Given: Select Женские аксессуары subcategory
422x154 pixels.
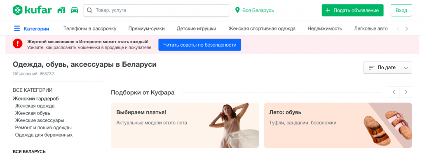Looking at the screenshot, I should pos(40,120).
